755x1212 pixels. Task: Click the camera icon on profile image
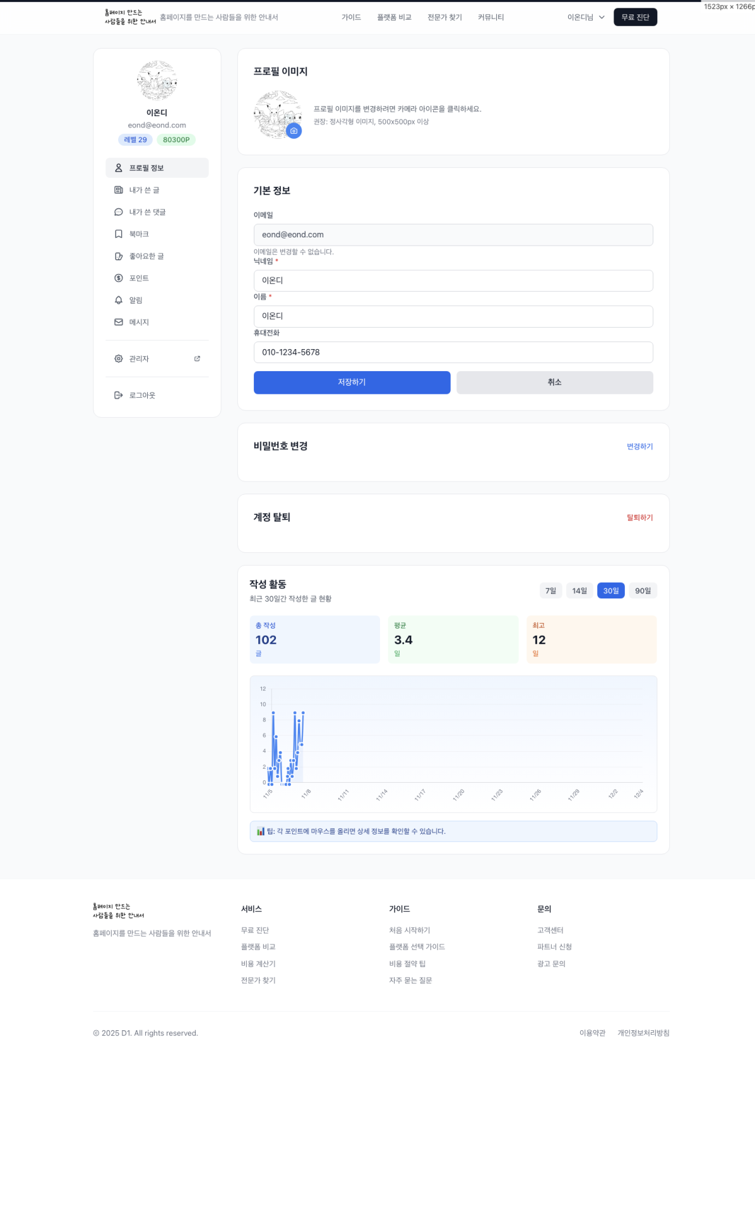294,131
